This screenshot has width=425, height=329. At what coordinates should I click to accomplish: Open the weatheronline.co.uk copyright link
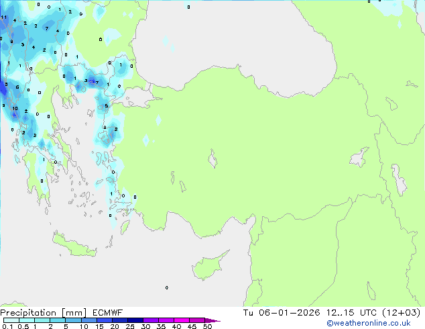[x=369, y=323]
